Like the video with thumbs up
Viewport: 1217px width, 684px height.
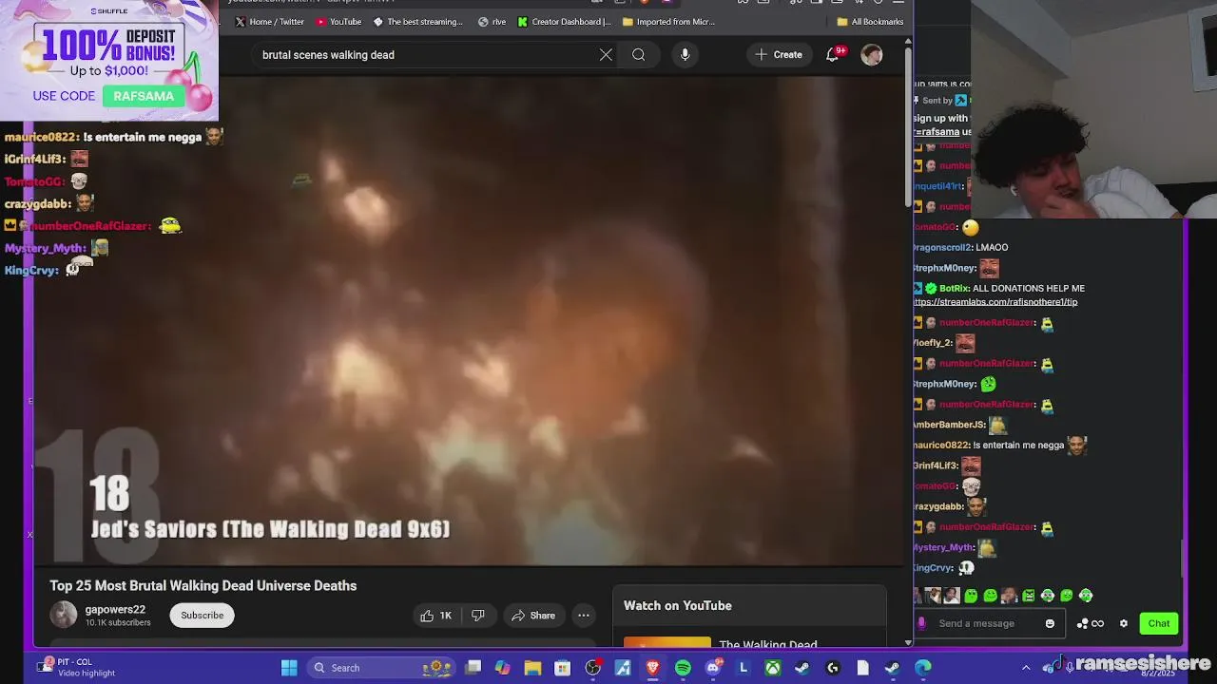tap(436, 616)
